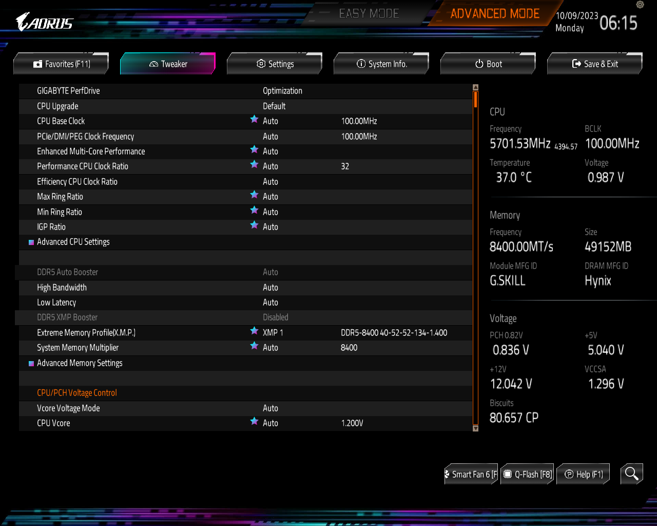Viewport: 657px width, 526px height.
Task: Open Help (F1)
Action: [x=584, y=474]
